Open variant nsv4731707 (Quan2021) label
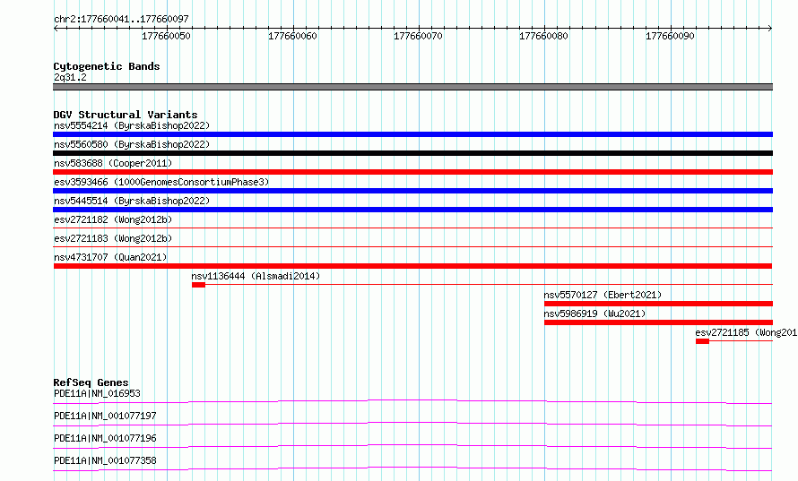 (110, 257)
